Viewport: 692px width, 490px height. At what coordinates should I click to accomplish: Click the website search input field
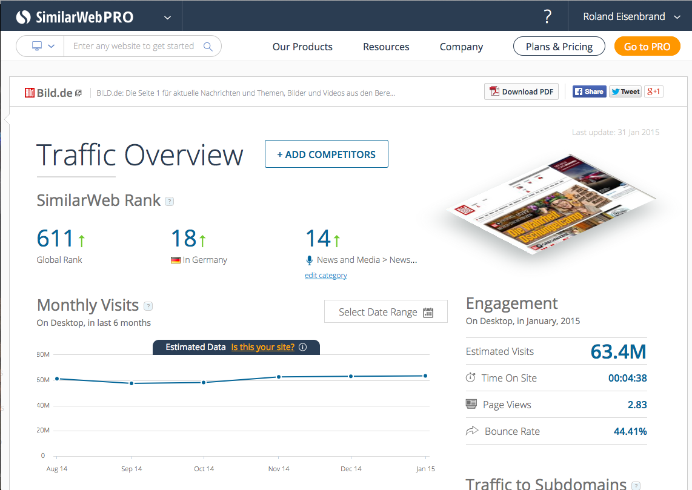(x=133, y=46)
